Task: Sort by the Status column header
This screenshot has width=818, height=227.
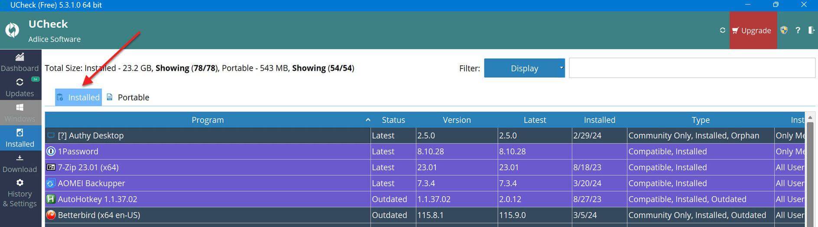Action: coord(393,120)
